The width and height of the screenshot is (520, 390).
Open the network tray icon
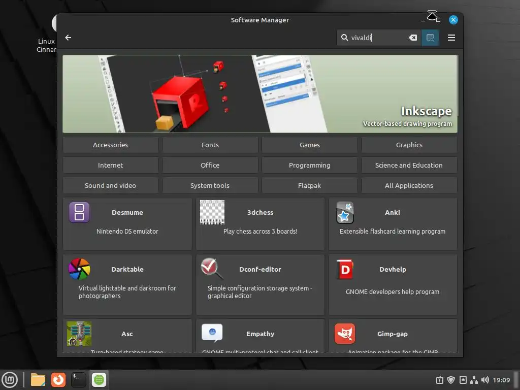point(474,380)
